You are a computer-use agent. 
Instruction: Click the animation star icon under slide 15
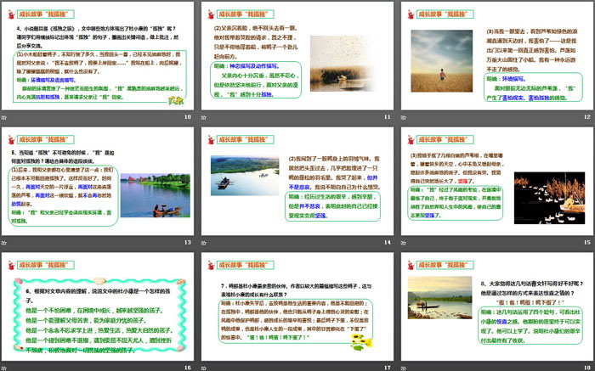pos(404,243)
